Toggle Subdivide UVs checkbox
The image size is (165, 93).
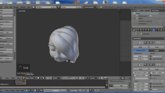pos(151,56)
